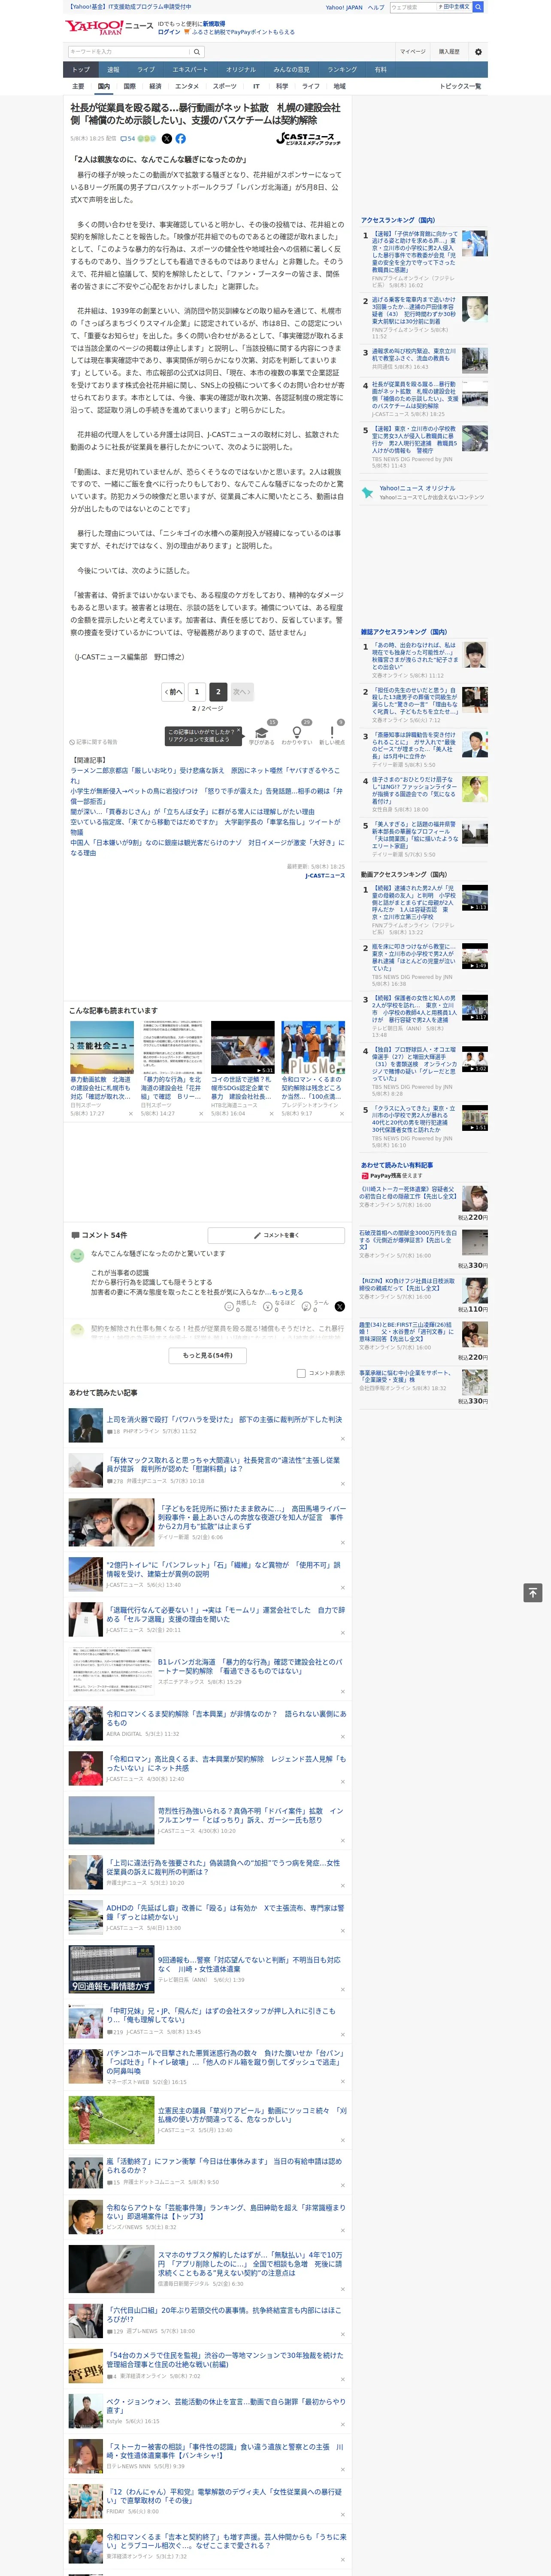The height and width of the screenshot is (2576, 551).
Task: Close the reaction tooltip bubble
Action: pos(238,730)
